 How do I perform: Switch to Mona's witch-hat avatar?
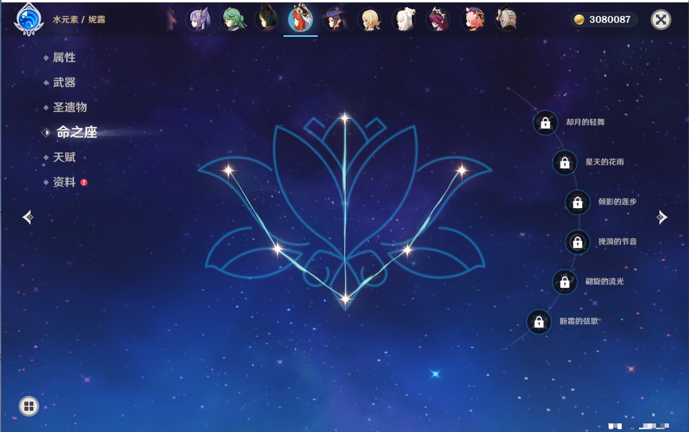point(335,20)
